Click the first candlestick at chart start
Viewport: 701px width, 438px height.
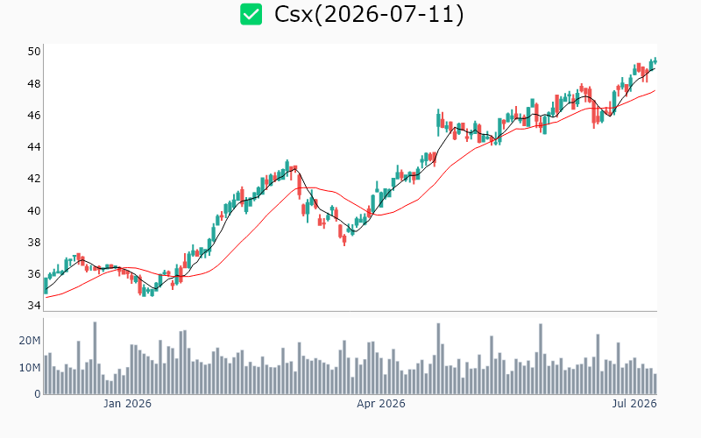46,286
